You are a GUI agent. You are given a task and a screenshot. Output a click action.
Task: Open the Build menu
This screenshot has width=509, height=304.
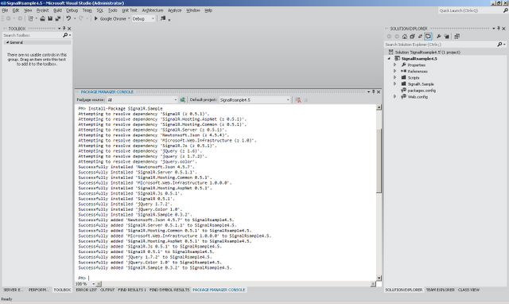58,10
